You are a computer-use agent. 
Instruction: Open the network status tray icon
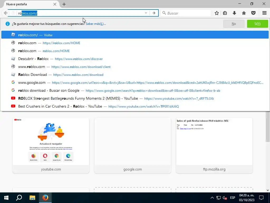pos(219,198)
